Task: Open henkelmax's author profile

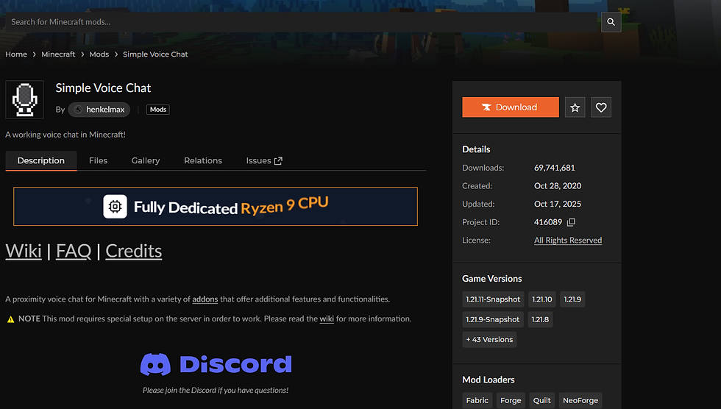Action: pos(99,110)
